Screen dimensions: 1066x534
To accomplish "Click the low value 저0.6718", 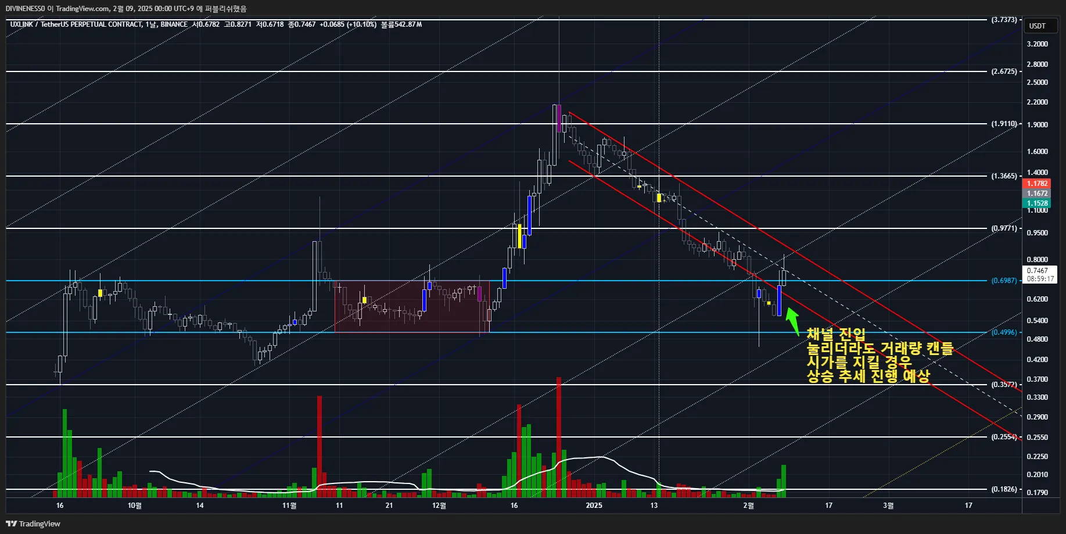I will point(270,24).
